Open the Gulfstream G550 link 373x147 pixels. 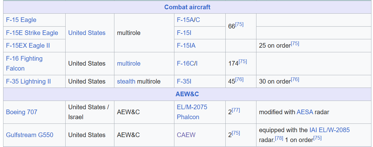30,135
